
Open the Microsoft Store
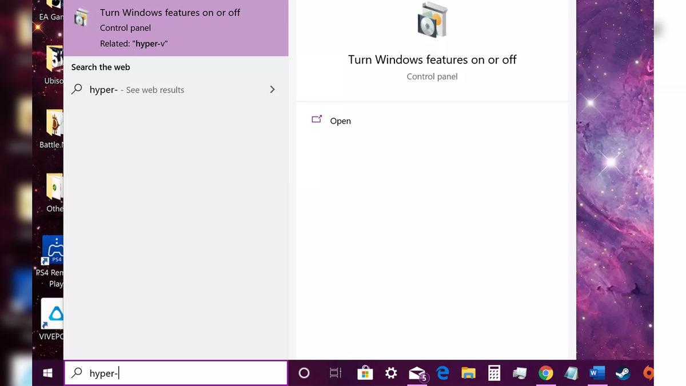(x=364, y=373)
